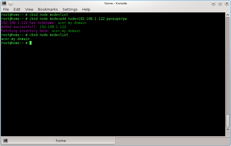
Task: Maximize the Konsole window
Action: point(220,3)
